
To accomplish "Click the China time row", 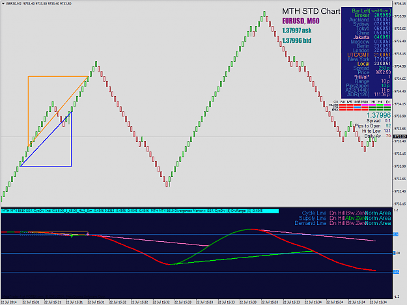I will tap(373, 33).
